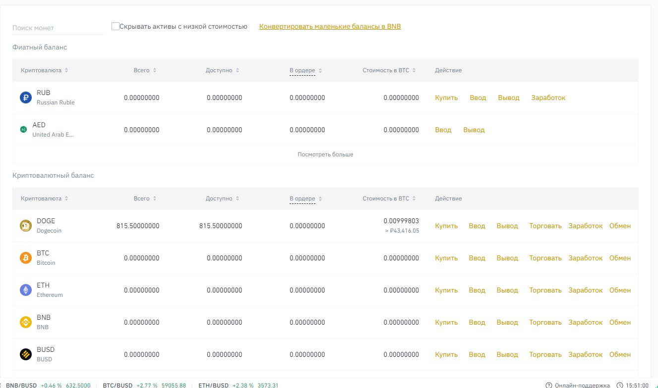Click the Bitcoin orange coin icon

[26, 258]
